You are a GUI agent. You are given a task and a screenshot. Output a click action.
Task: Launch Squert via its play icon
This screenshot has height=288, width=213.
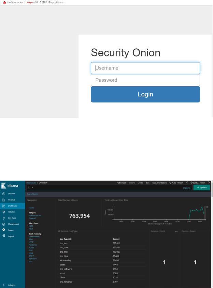[x=3, y=230]
